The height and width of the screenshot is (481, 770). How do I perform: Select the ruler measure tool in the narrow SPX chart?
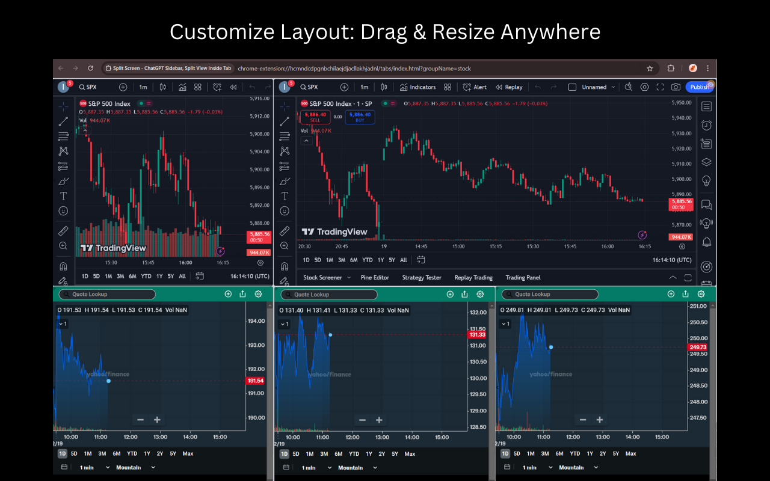pos(63,231)
